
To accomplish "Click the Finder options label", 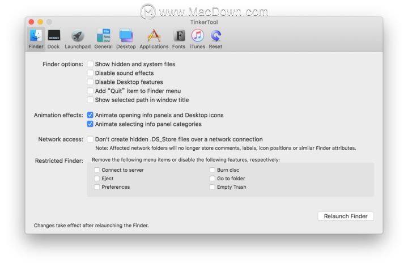I will (x=63, y=64).
